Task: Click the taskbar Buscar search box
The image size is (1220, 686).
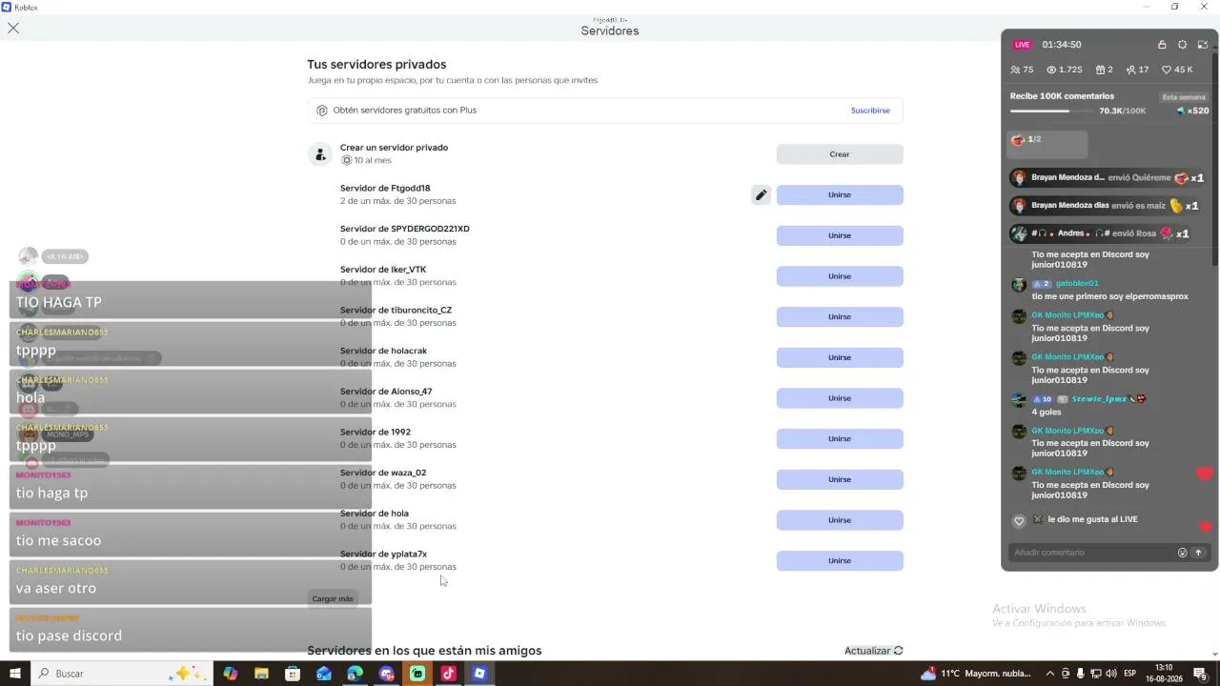Action: 121,674
